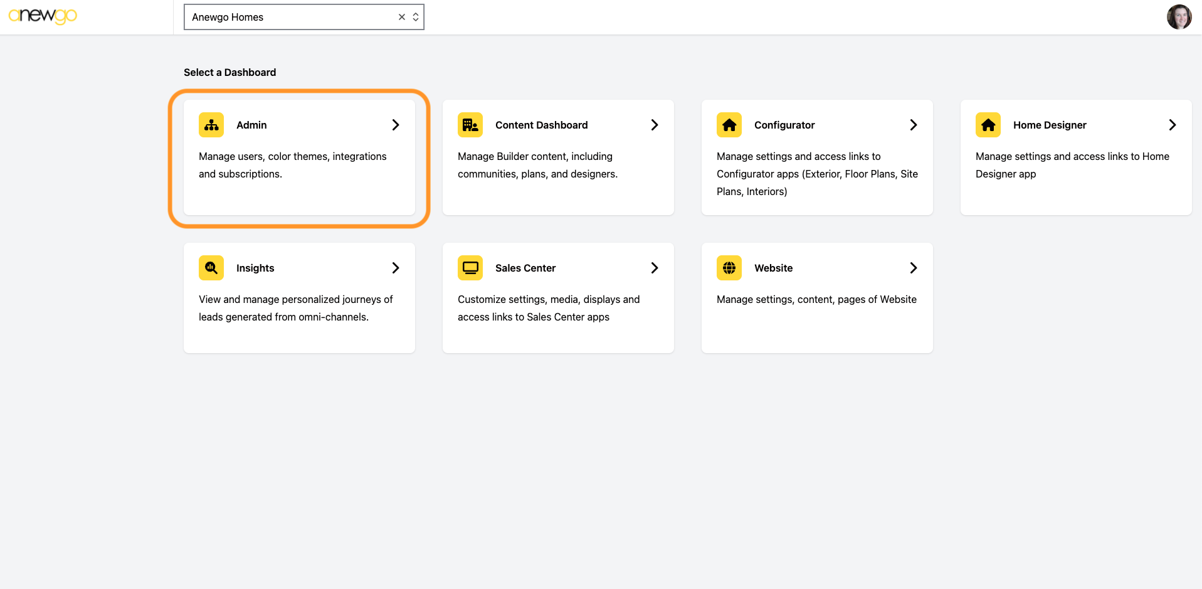Click the Sales Center monitor icon
This screenshot has height=589, width=1202.
470,268
